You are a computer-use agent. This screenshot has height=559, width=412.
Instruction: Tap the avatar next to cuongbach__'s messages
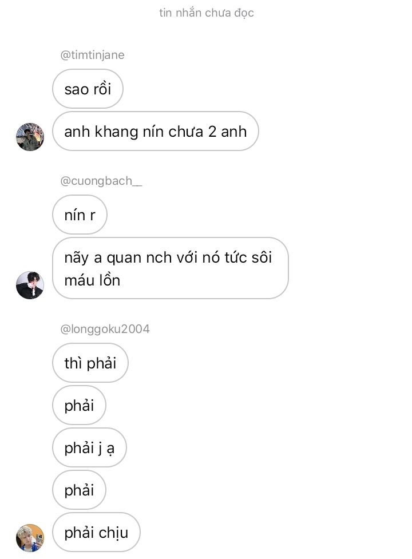point(30,285)
